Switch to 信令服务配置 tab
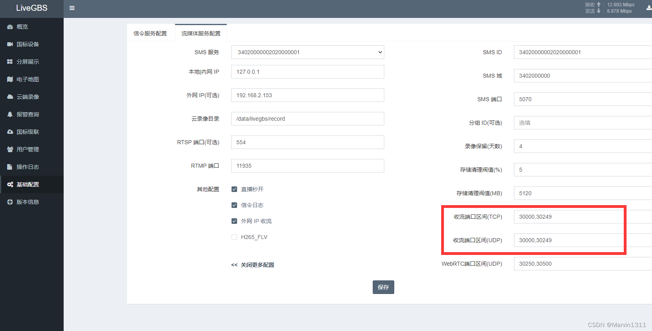This screenshot has height=331, width=652. [150, 33]
